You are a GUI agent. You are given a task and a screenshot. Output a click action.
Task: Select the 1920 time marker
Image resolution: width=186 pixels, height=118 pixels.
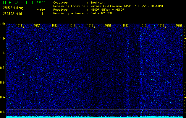[x=179, y=26]
